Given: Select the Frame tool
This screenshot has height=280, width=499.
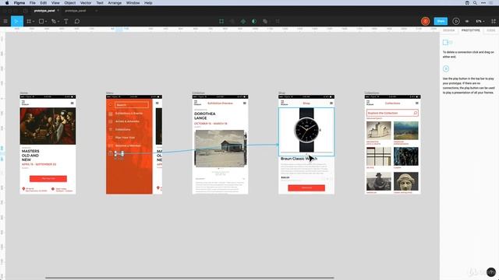Looking at the screenshot, I should pyautogui.click(x=29, y=21).
